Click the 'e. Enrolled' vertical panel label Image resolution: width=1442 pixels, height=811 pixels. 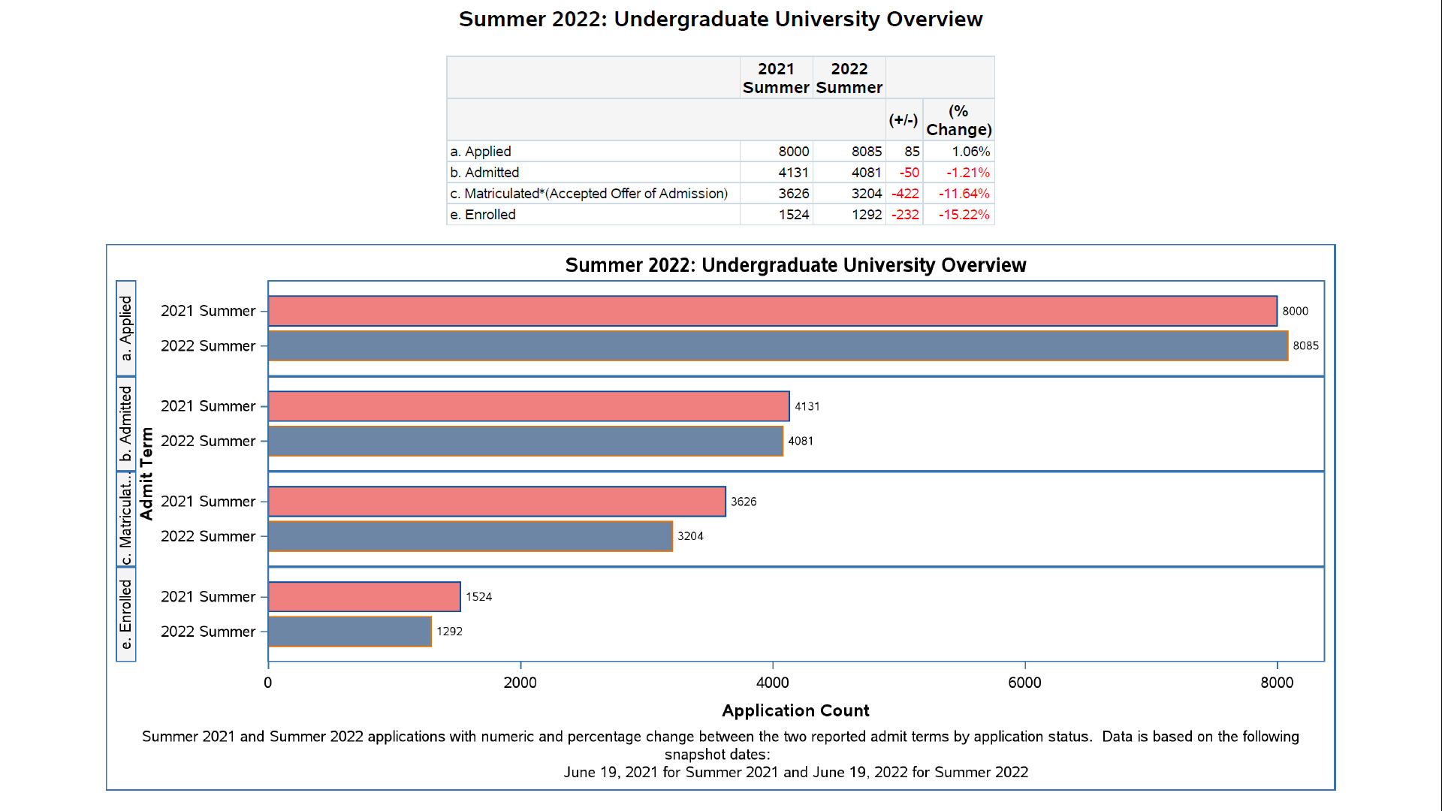click(126, 614)
